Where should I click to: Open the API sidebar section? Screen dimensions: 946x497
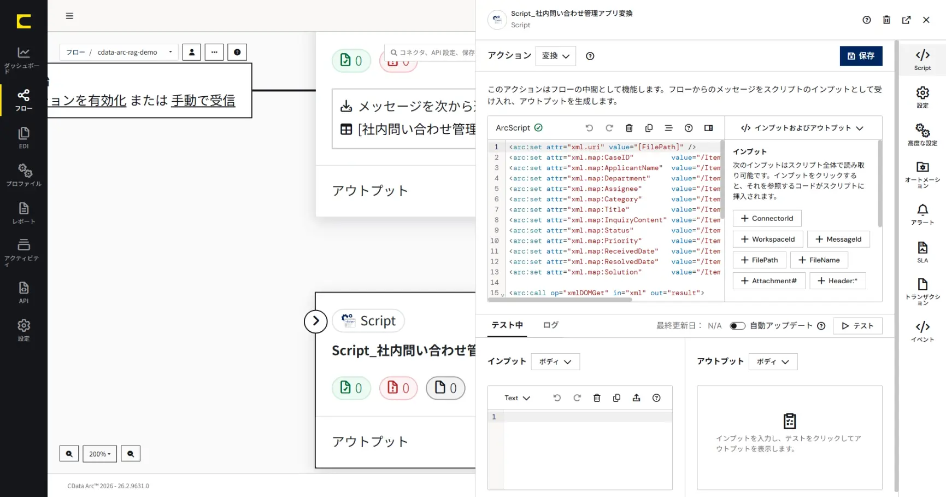[x=23, y=293]
